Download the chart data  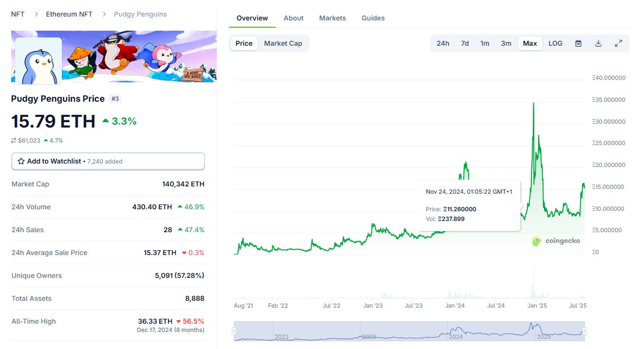pyautogui.click(x=599, y=43)
